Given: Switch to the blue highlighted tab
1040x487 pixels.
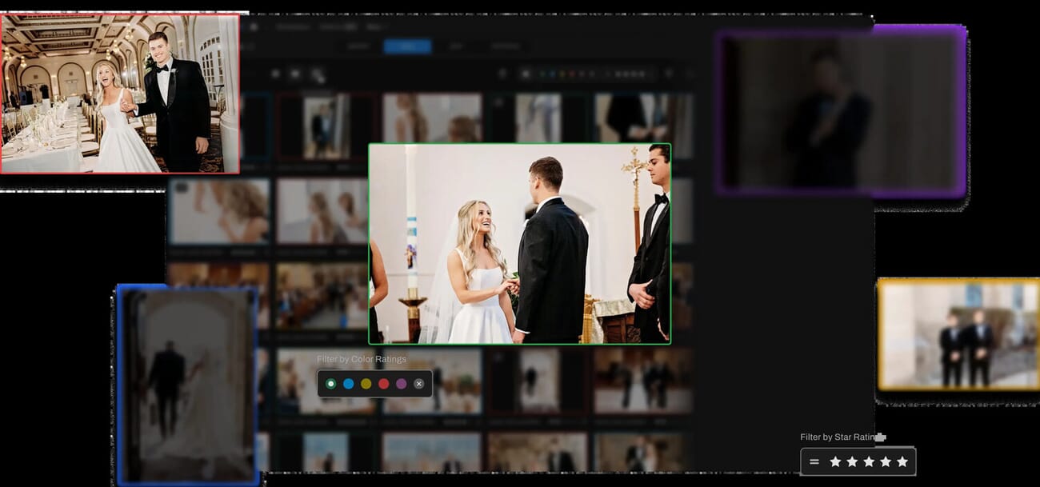Looking at the screenshot, I should (407, 46).
